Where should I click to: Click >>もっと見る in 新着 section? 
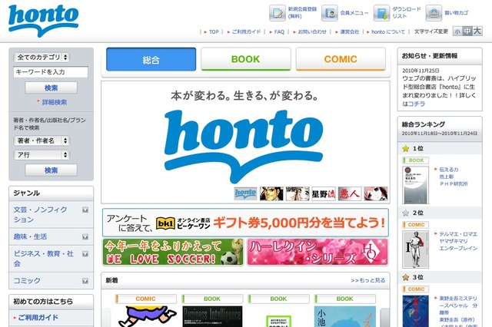click(368, 280)
